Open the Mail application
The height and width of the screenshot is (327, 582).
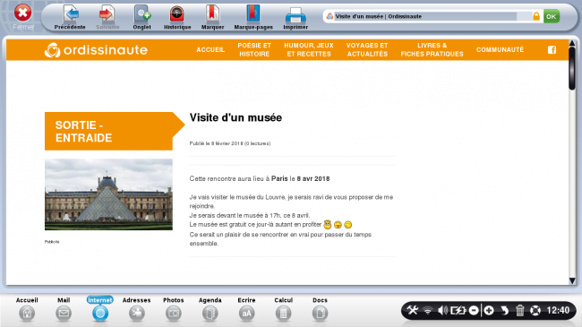pyautogui.click(x=64, y=309)
